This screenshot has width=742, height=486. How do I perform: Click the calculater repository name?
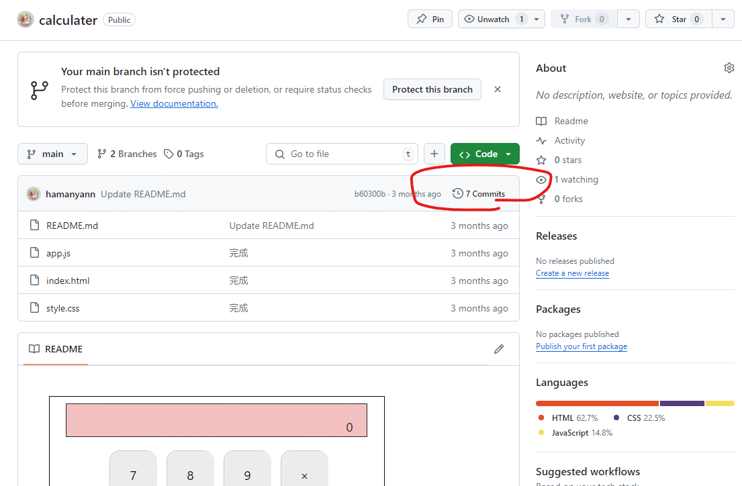[68, 20]
